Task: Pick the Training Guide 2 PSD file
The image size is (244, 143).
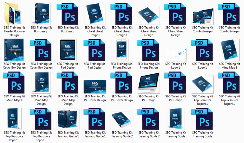Action: tap(148, 119)
